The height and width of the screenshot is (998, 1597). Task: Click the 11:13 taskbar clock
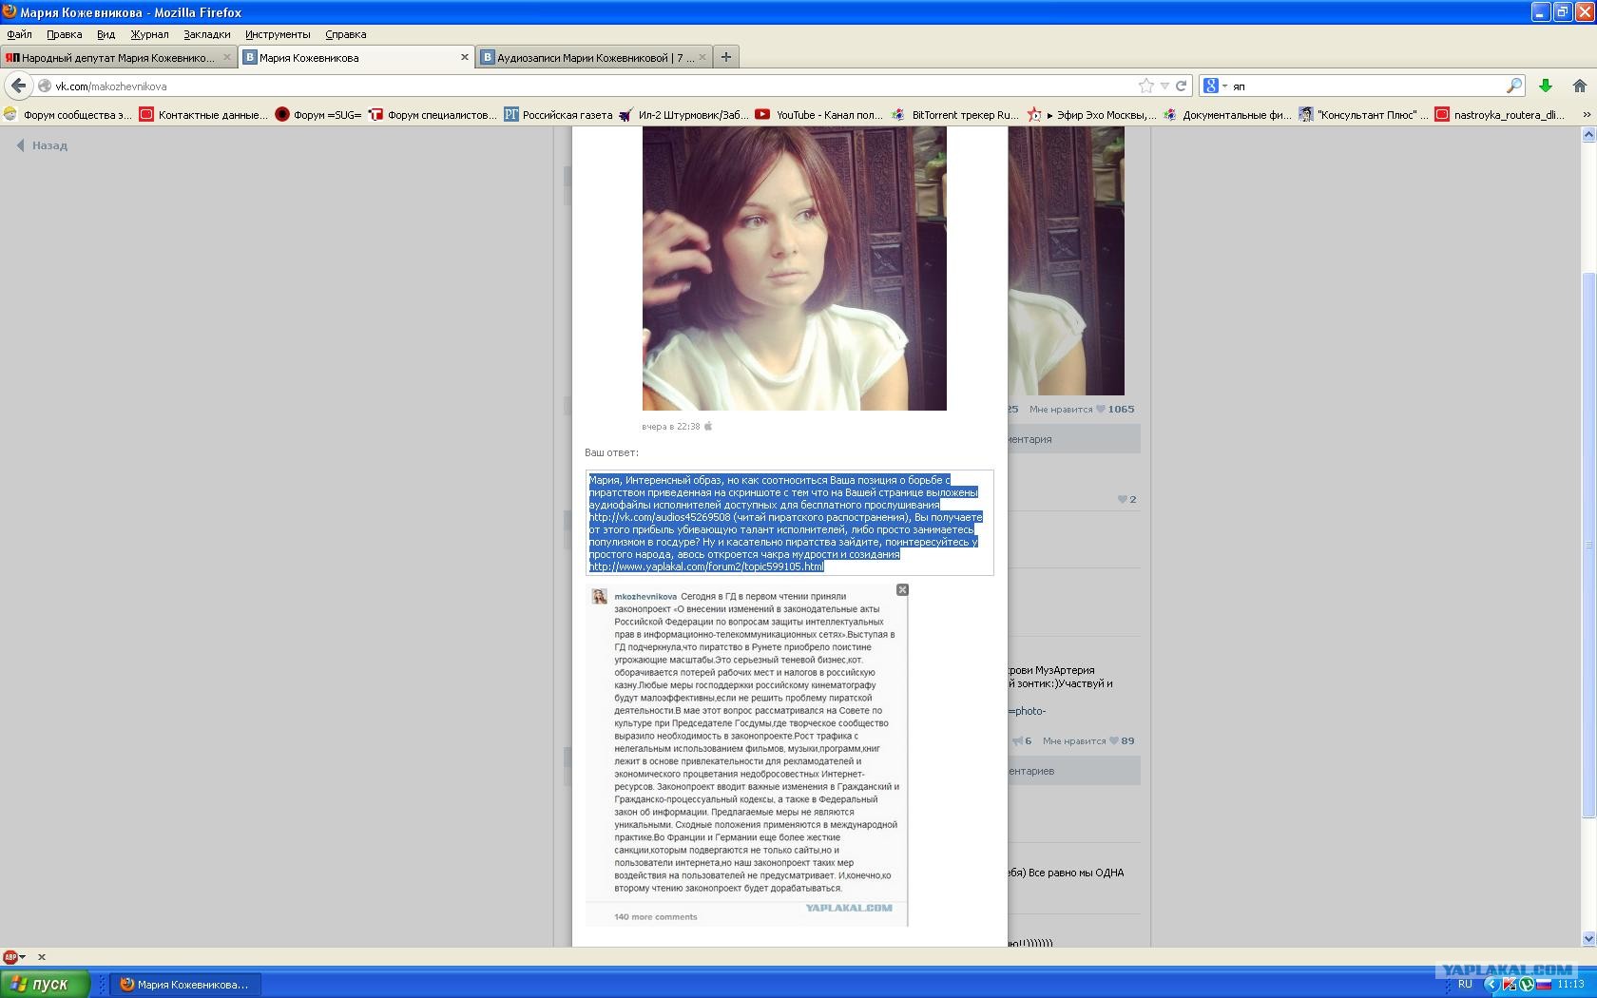coord(1571,985)
